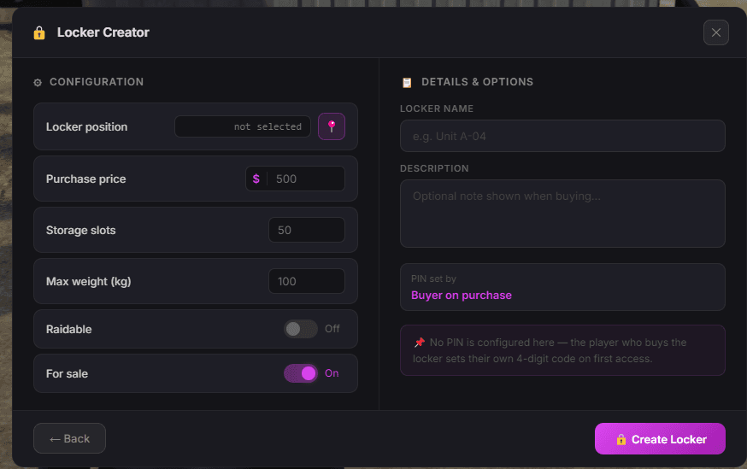The width and height of the screenshot is (747, 469).
Task: Click the 'Purchase price' label
Action: [85, 179]
